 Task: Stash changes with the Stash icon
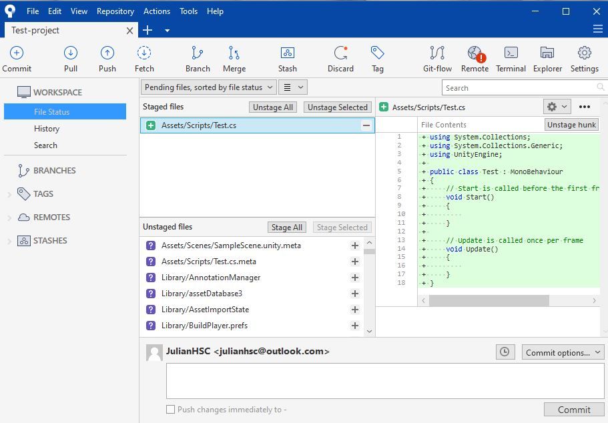coord(288,53)
